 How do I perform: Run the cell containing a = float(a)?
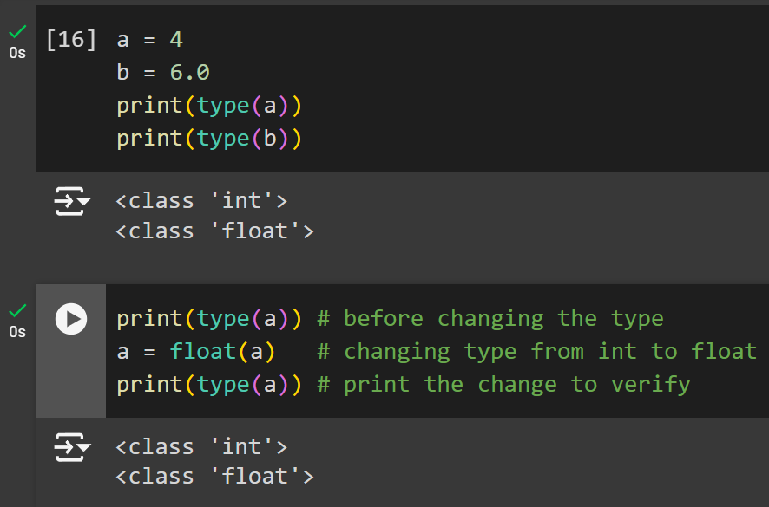point(71,320)
